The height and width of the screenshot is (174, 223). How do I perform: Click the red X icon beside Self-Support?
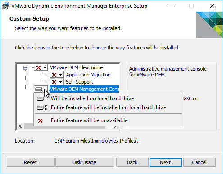click(54, 82)
